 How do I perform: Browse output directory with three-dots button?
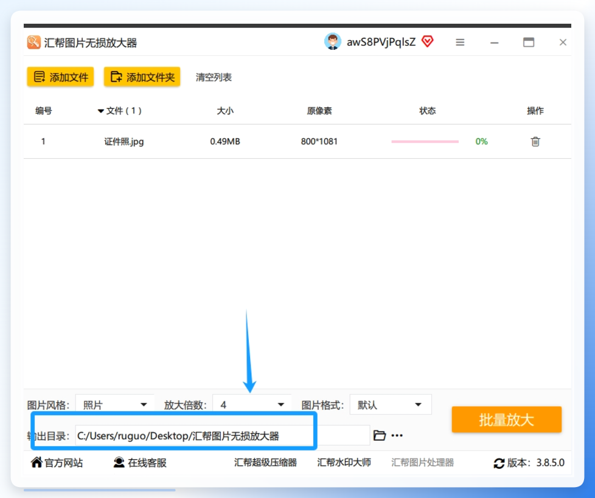(397, 435)
